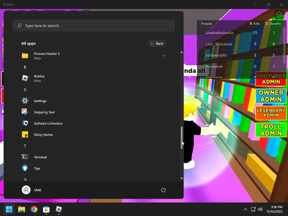The width and height of the screenshot is (288, 216).
Task: Click the Windows Start button in taskbar
Action: [9, 209]
